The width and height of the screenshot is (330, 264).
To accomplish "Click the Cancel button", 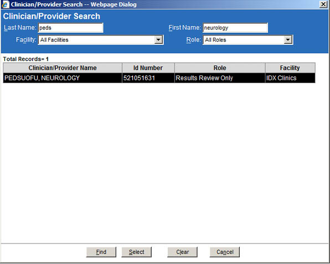I will point(225,252).
